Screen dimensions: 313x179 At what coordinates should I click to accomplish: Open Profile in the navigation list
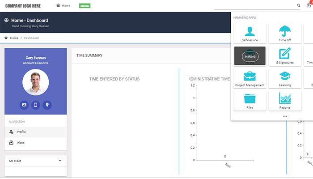35,132
